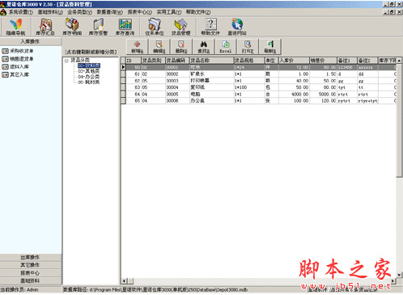The width and height of the screenshot is (403, 295).
Task: Sort by the 货品名称 column header
Action: pyautogui.click(x=211, y=61)
